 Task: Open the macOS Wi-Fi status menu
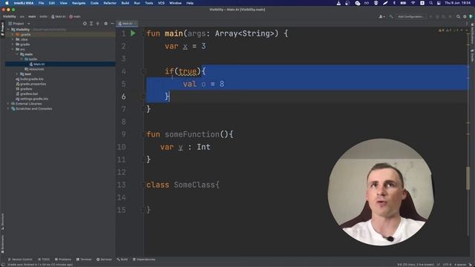(413, 3)
